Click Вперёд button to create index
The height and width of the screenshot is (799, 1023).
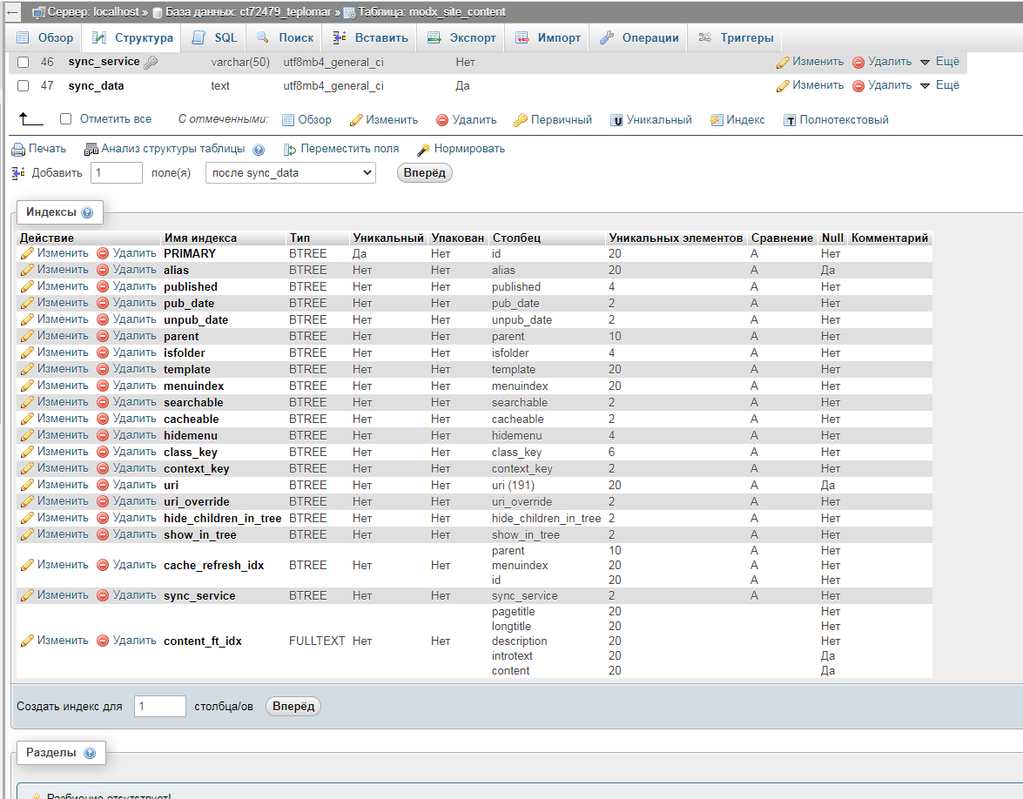[x=293, y=707]
